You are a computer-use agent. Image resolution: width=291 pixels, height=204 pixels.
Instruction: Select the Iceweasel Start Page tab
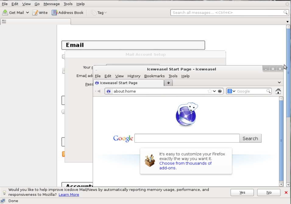(129, 83)
